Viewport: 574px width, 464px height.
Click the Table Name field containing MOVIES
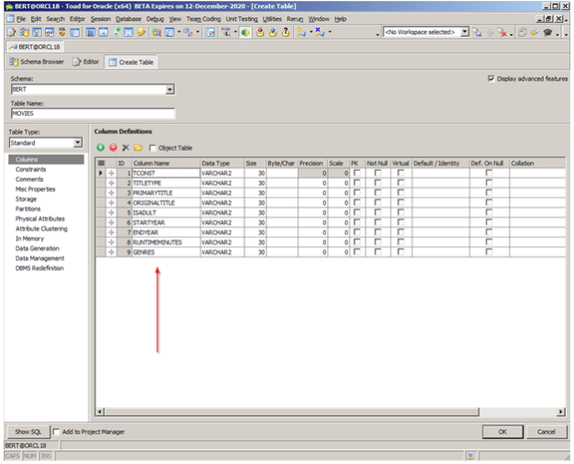(x=93, y=114)
